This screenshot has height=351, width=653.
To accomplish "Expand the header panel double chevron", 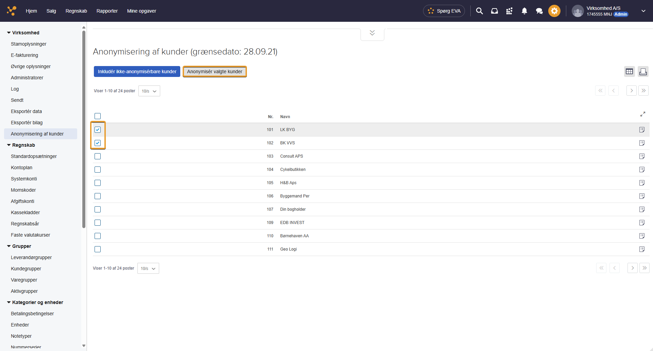I will tap(372, 33).
